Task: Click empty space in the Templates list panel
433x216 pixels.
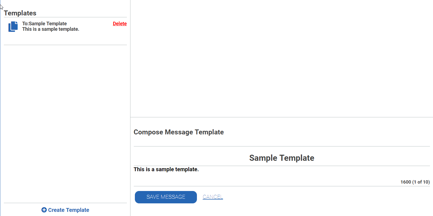Action: [65, 124]
